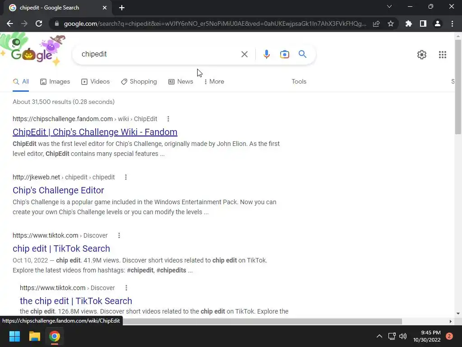Close the chipedit Google Search tab
This screenshot has height=347, width=462.
pyautogui.click(x=105, y=8)
